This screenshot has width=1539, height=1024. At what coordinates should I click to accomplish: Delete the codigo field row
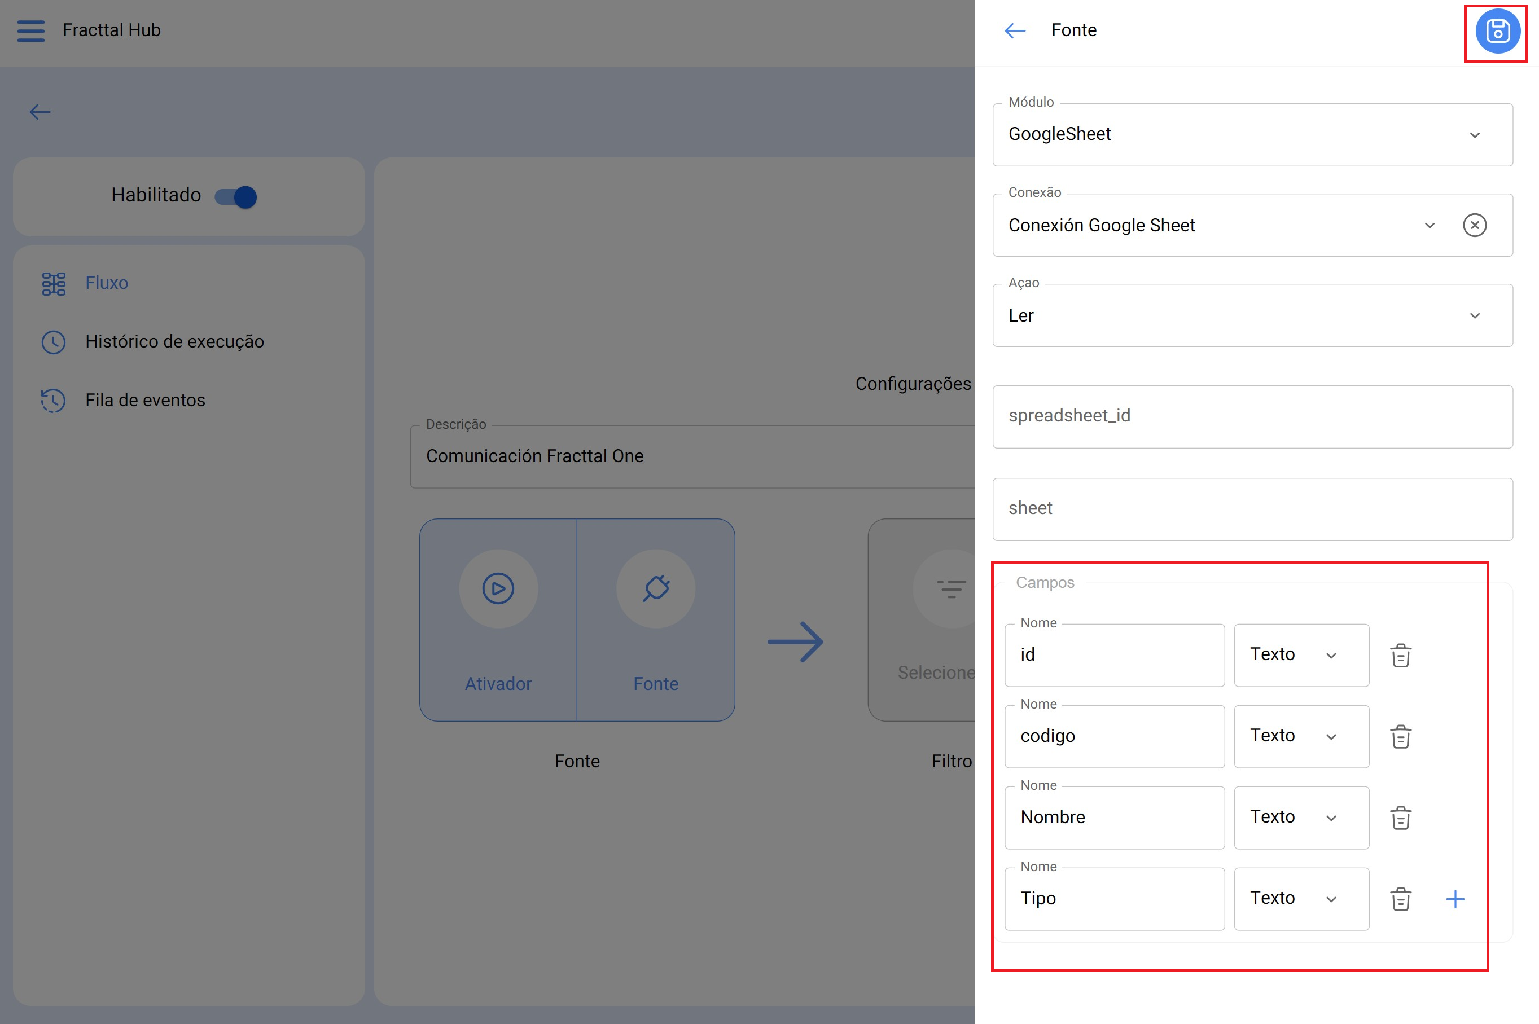1401,737
